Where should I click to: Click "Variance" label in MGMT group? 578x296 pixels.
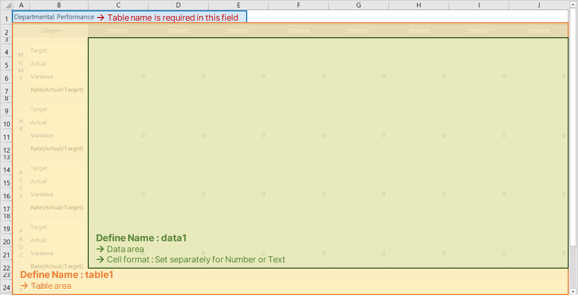[42, 76]
